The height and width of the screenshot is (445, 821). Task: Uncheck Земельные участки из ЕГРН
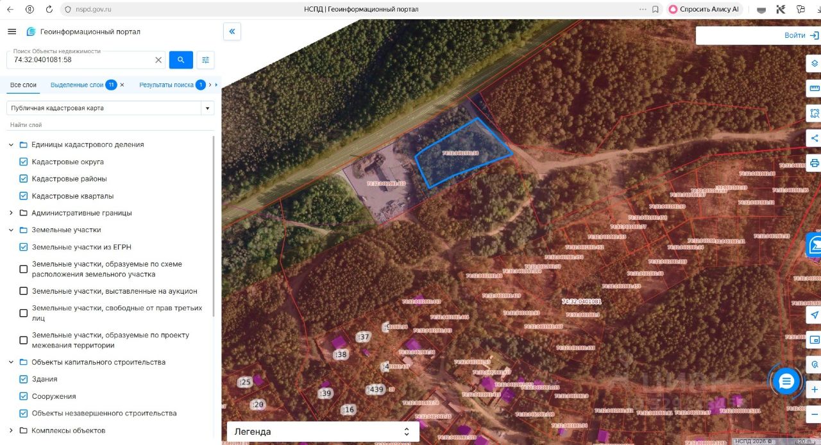pos(24,247)
